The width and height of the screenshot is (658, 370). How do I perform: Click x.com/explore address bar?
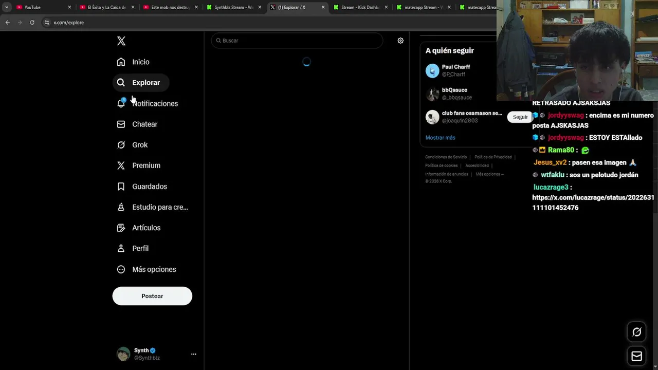(68, 23)
